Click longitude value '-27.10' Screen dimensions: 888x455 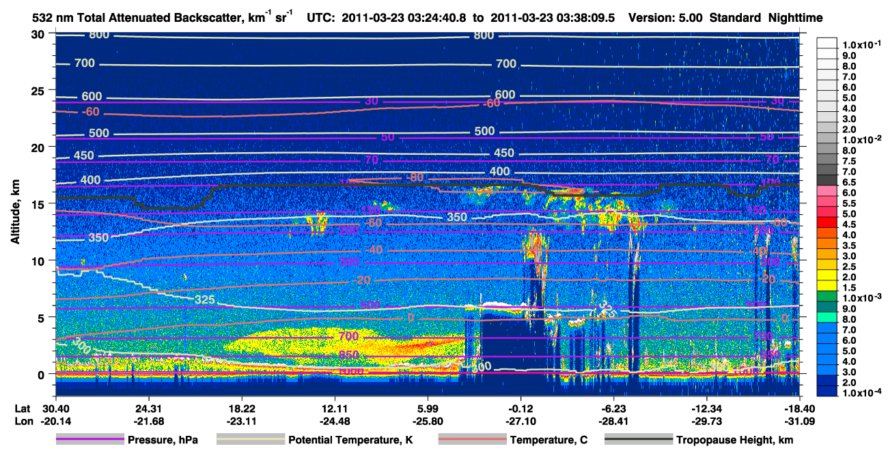521,422
